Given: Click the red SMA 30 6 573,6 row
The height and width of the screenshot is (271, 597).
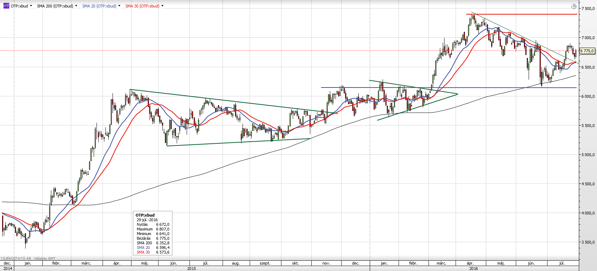Looking at the screenshot, I should coord(153,252).
